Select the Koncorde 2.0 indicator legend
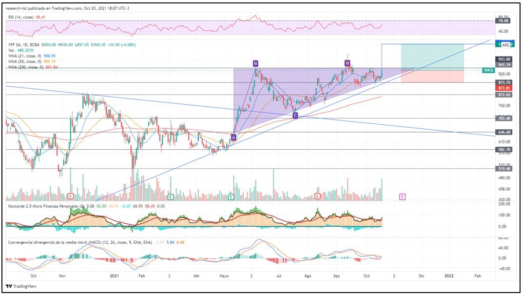The width and height of the screenshot is (522, 294). 87,206
